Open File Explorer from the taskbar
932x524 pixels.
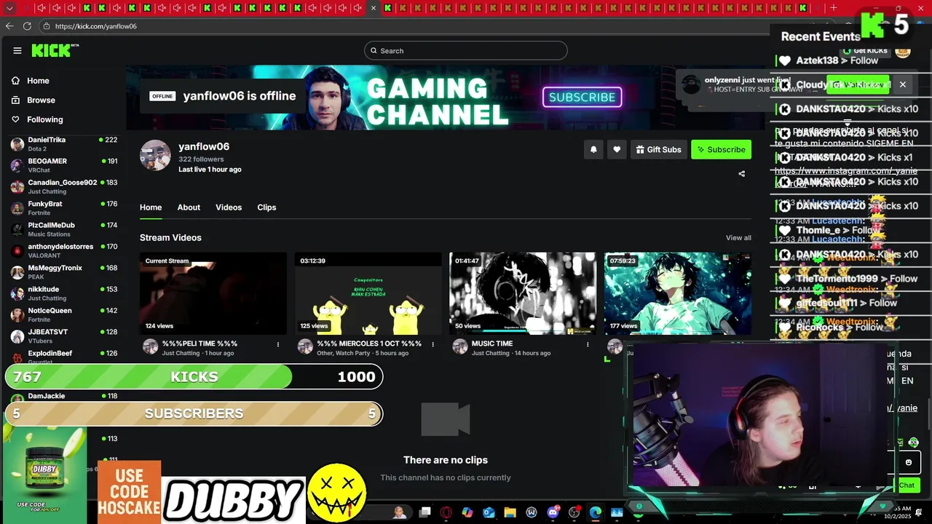coord(510,512)
